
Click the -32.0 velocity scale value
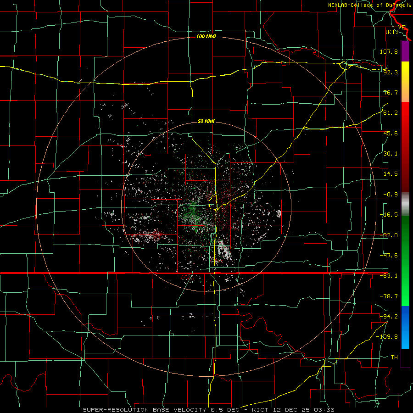click(x=389, y=235)
